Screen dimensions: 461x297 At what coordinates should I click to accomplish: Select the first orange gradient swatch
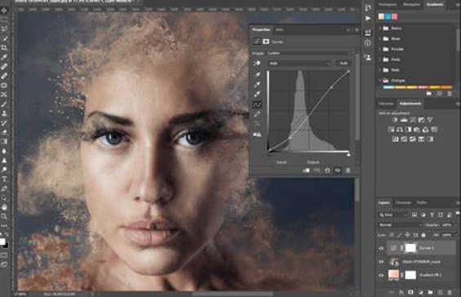pyautogui.click(x=388, y=87)
